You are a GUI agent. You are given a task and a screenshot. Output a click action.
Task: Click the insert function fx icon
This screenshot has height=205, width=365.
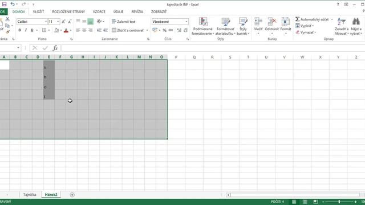(x=55, y=48)
